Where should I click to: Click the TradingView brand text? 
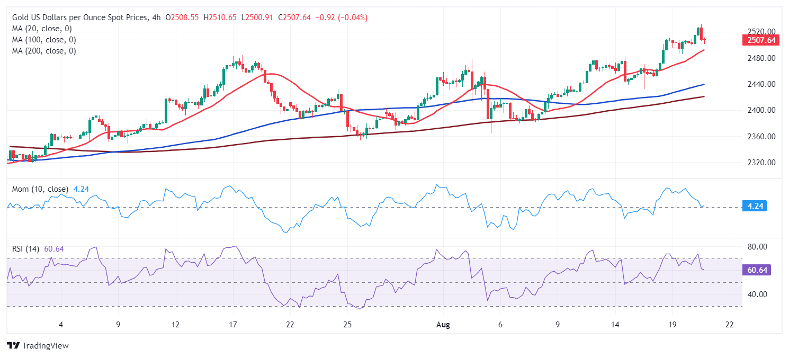pyautogui.click(x=46, y=345)
